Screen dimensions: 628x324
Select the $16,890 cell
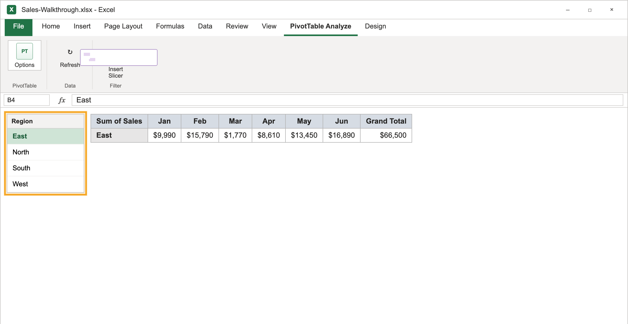click(342, 135)
